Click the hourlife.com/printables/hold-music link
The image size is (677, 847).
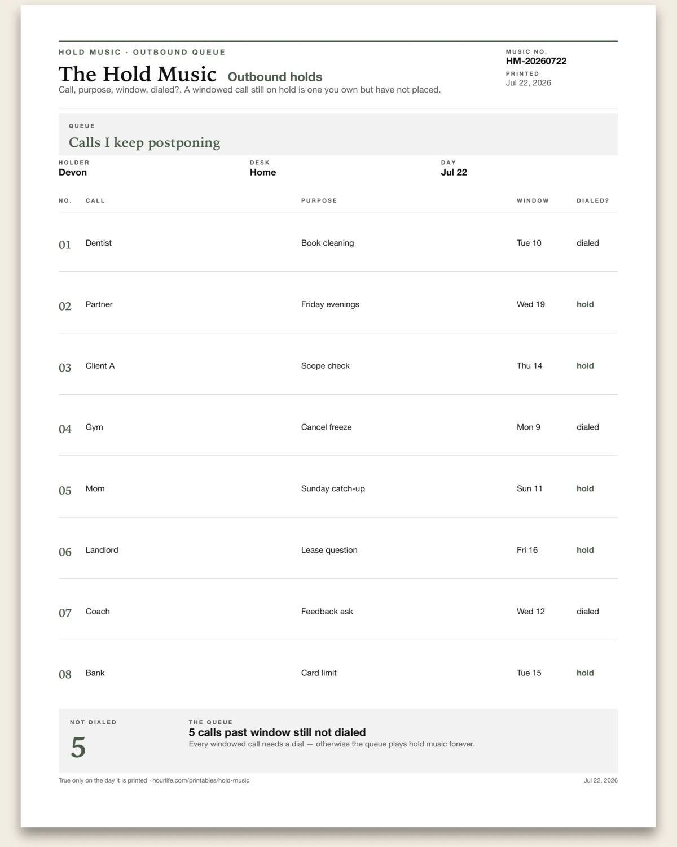click(x=201, y=780)
